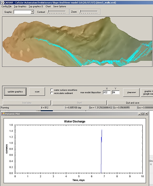Open the Top graphics II menu
The width and height of the screenshot is (153, 186).
coord(36,6)
